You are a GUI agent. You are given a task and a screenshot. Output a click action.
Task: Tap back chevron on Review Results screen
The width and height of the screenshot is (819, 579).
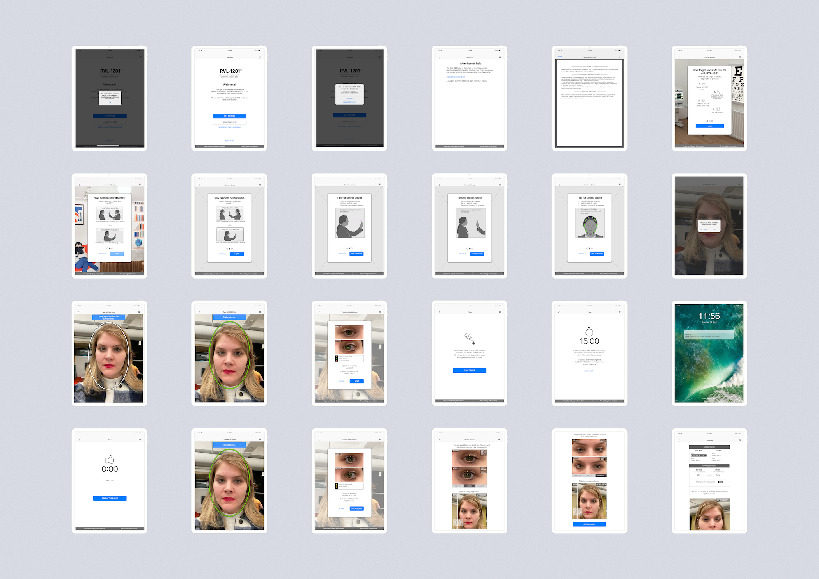tap(440, 440)
